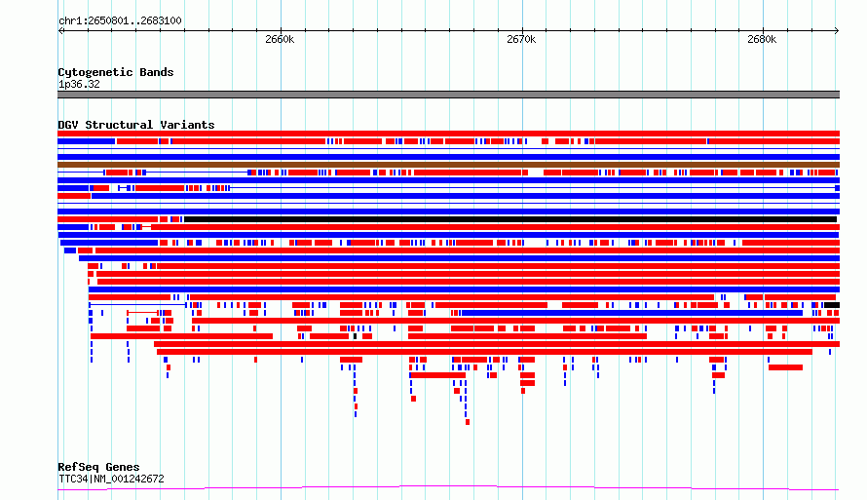This screenshot has height=500, width=867.
Task: Select the 1p36.32 band label
Action: point(79,84)
